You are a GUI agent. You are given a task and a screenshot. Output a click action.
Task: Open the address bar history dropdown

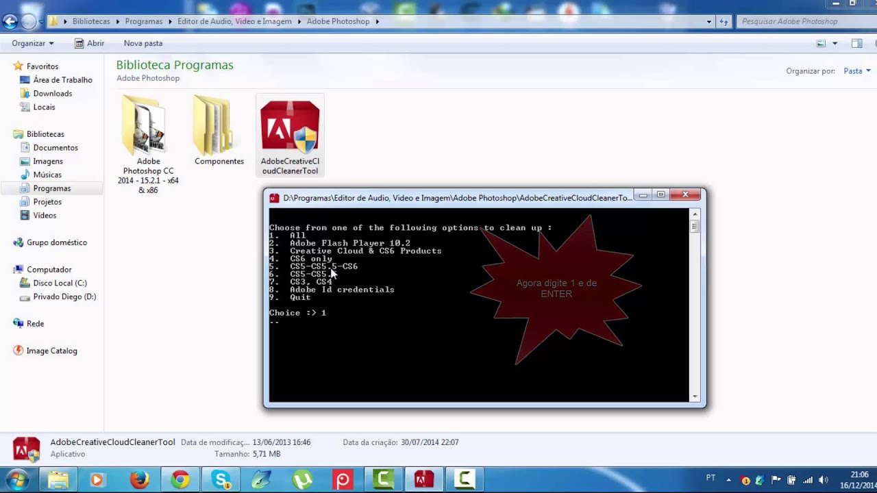pos(708,21)
